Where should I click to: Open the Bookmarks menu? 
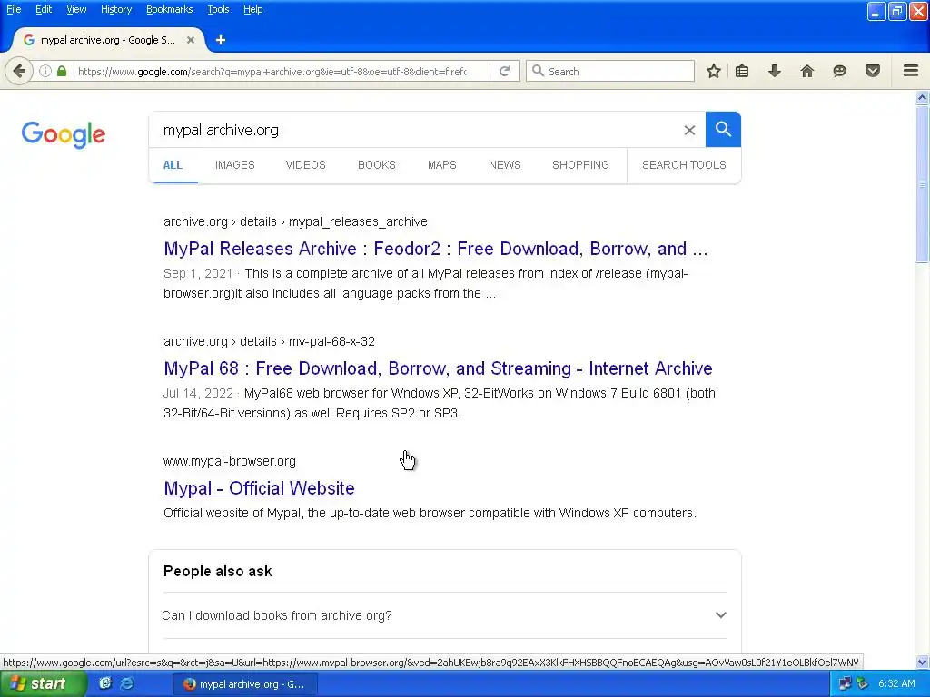point(170,9)
